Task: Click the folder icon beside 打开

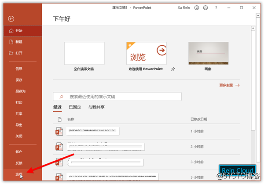Action: tap(11, 53)
